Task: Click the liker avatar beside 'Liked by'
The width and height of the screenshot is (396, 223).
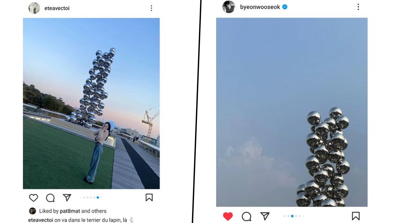Action: (x=32, y=211)
